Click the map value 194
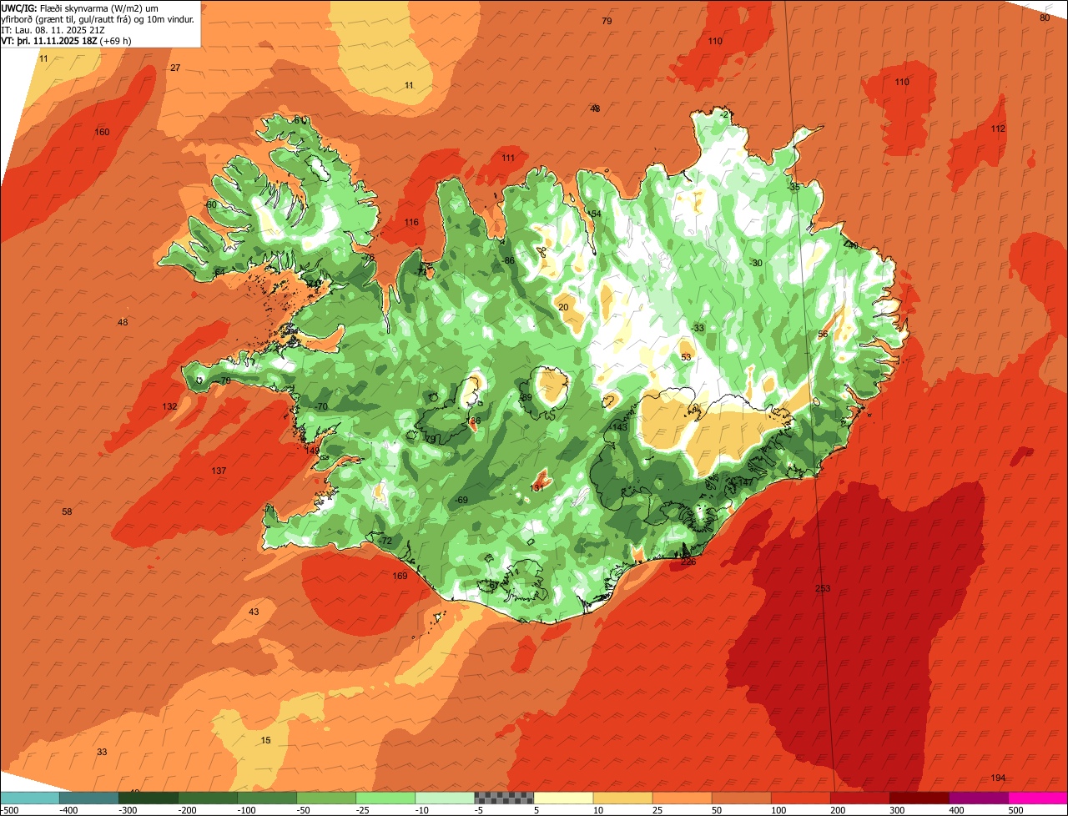Screen dimensions: 1068x816 coord(998,778)
